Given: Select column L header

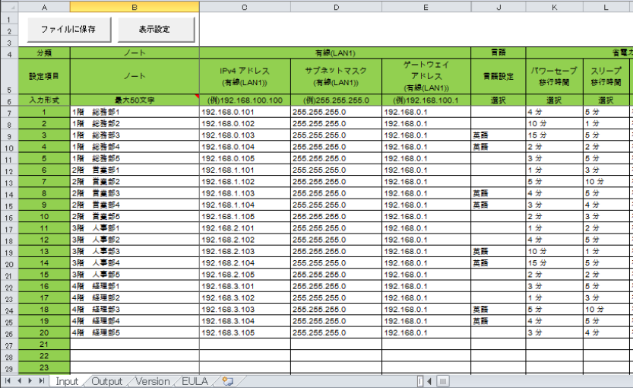Looking at the screenshot, I should click(x=606, y=7).
